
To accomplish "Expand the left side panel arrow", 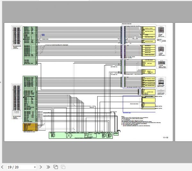I will pos(1,82).
